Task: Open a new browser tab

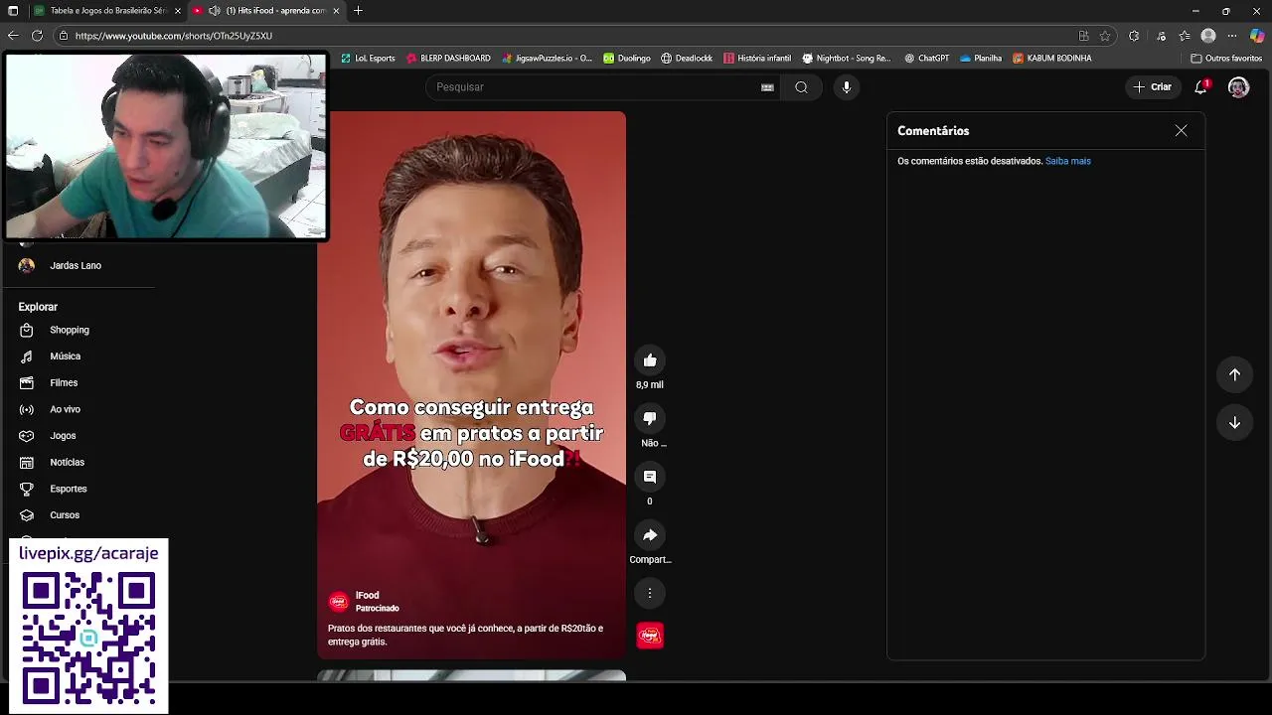Action: (358, 11)
